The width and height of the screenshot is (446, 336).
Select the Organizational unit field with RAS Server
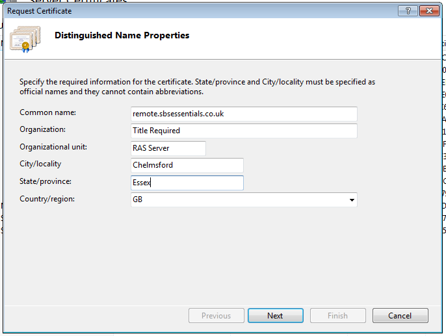point(168,148)
